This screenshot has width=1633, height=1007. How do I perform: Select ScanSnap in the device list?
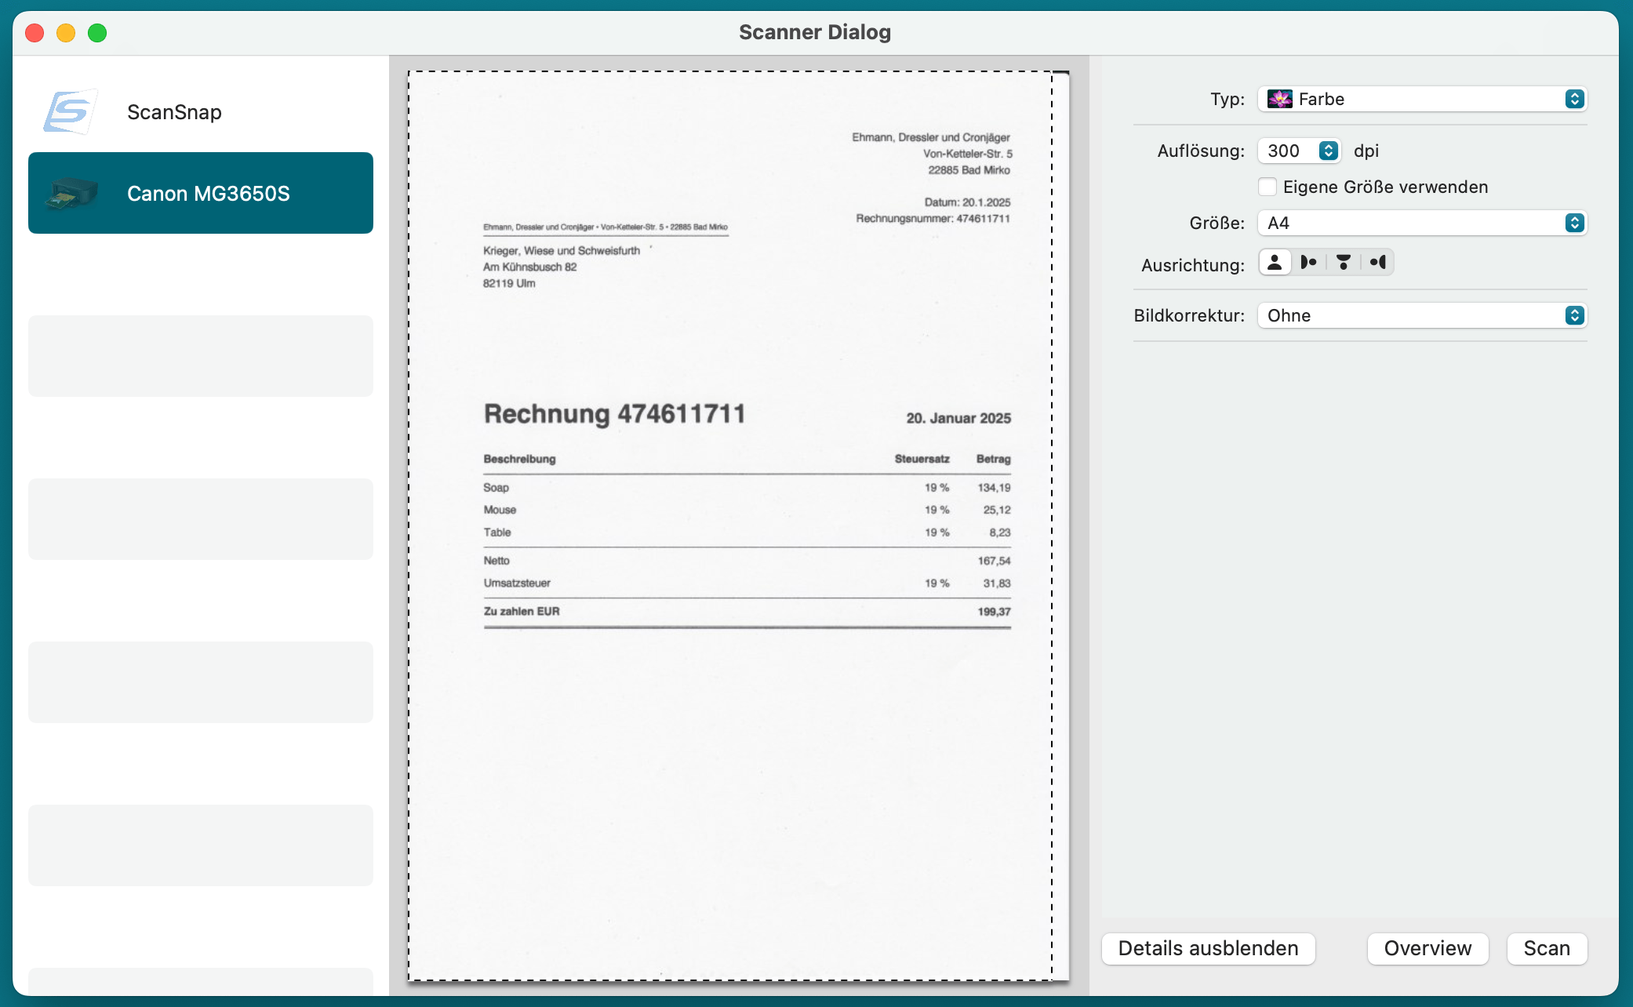(174, 112)
